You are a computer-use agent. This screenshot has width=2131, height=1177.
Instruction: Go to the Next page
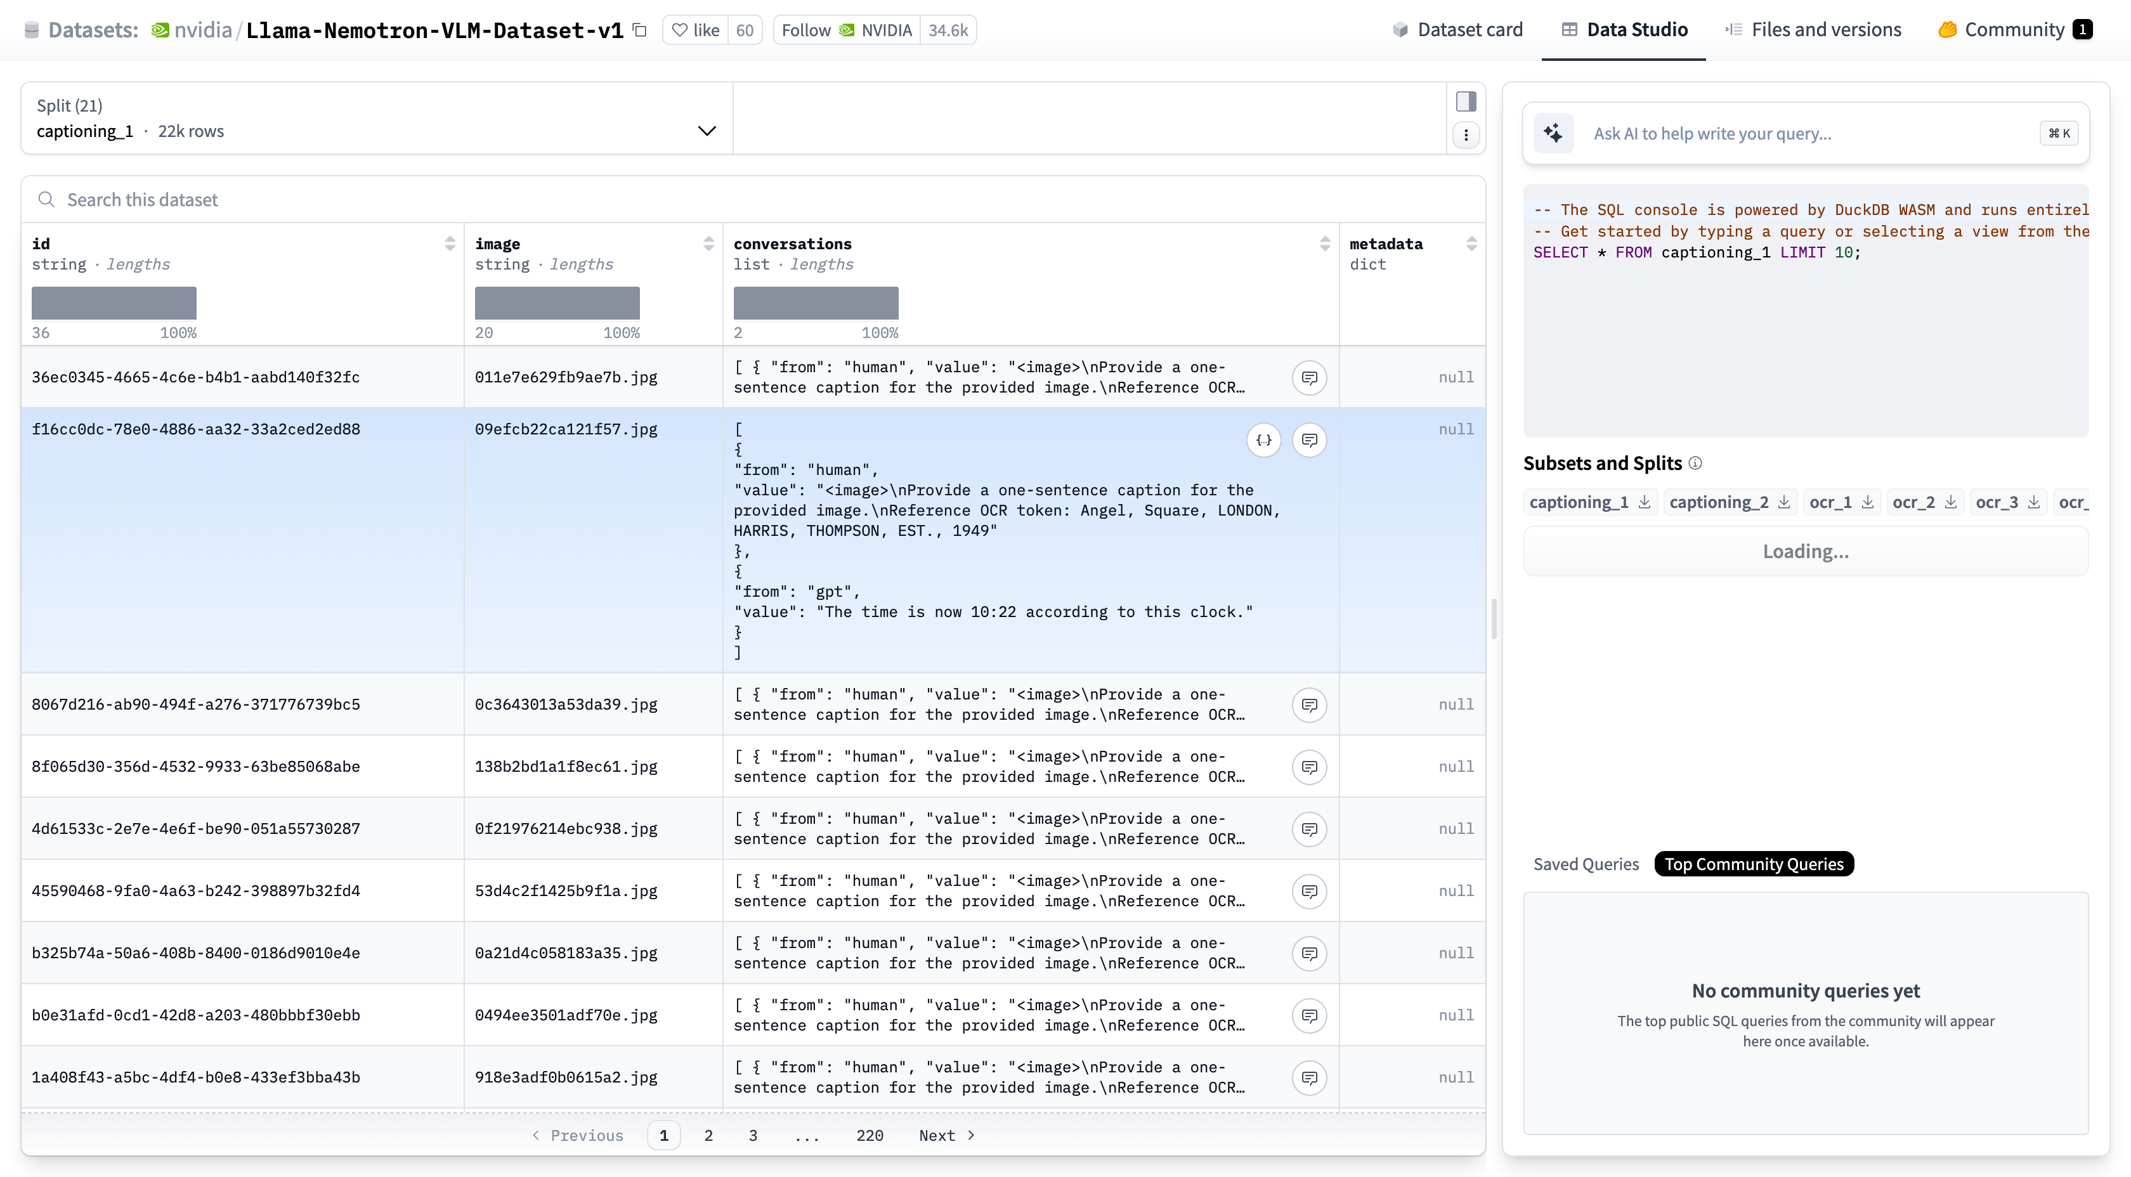pyautogui.click(x=946, y=1135)
